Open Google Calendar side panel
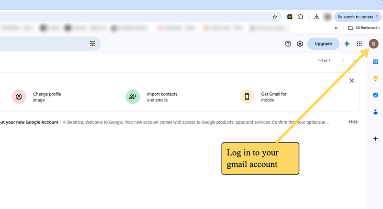This screenshot has height=209, width=383. (375, 62)
